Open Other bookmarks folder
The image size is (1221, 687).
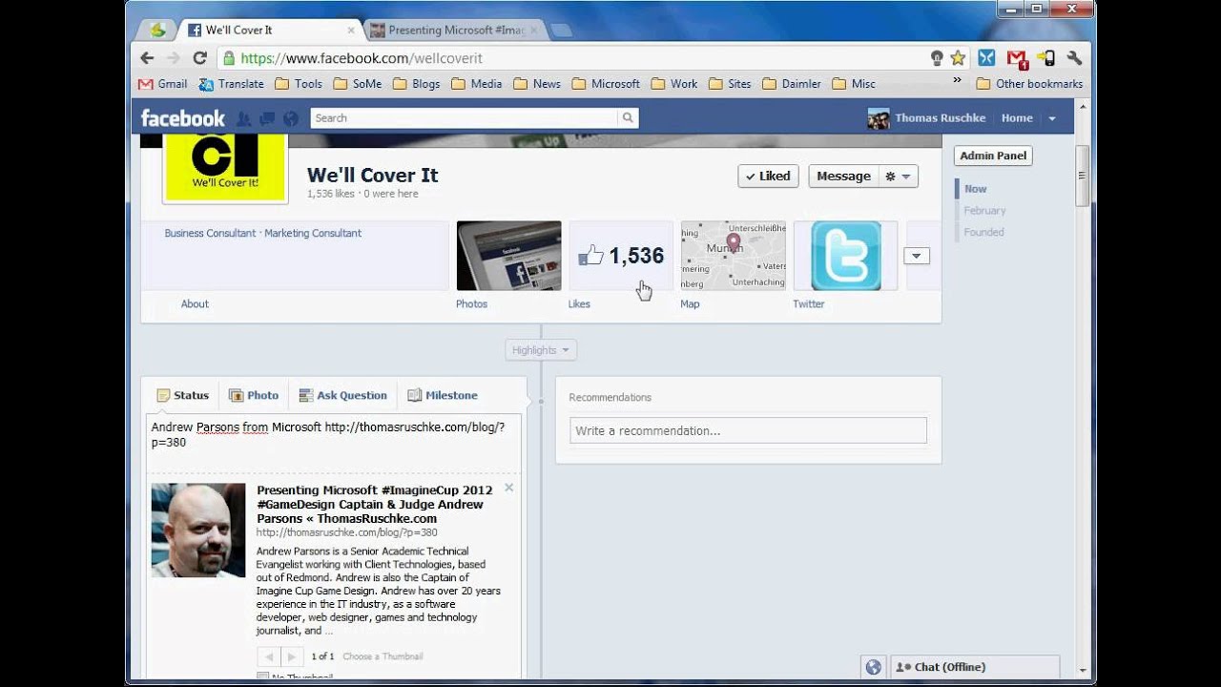pos(1029,84)
